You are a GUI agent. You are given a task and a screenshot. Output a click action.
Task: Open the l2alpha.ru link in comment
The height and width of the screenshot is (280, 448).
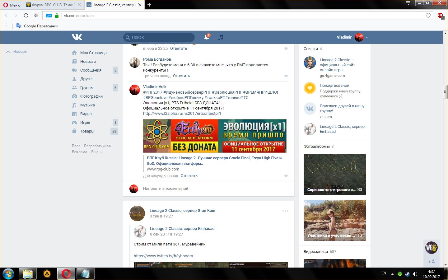(x=182, y=114)
